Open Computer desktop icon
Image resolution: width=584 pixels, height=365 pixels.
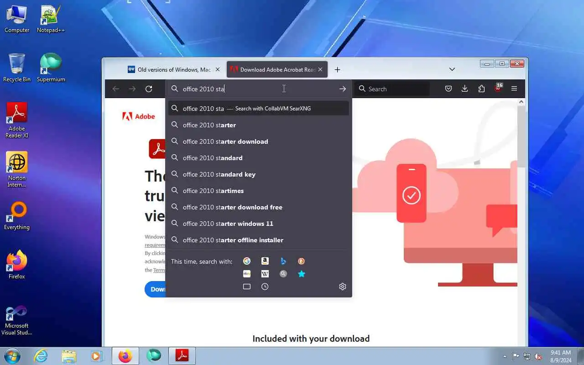(x=17, y=19)
